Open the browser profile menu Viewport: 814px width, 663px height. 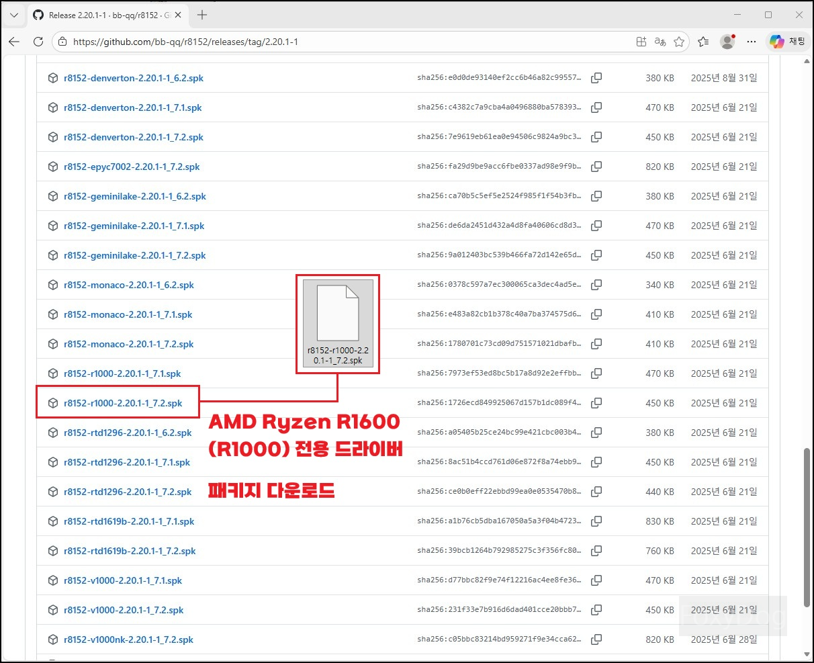(727, 42)
